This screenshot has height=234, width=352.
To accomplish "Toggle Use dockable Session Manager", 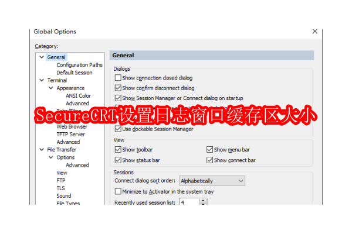I will pos(118,129).
